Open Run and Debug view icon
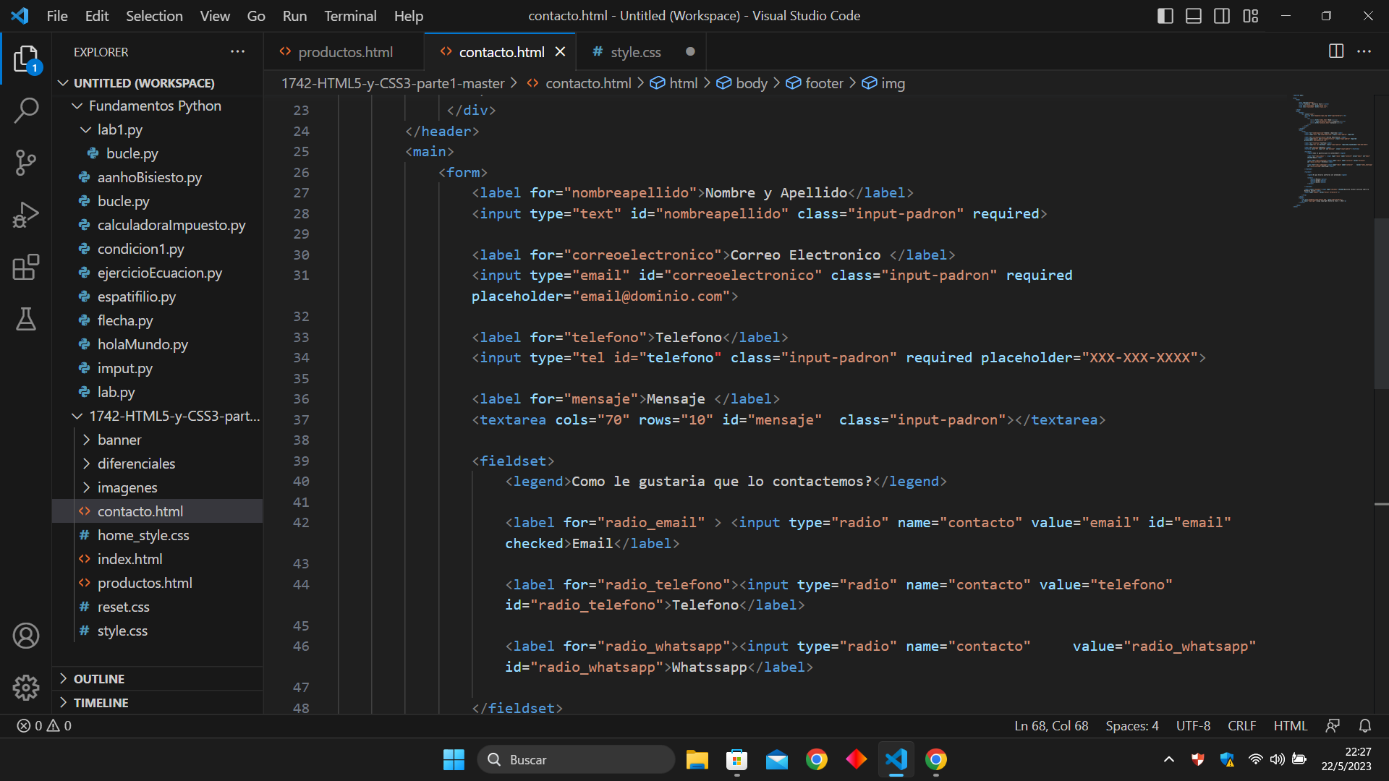The image size is (1389, 781). click(26, 215)
